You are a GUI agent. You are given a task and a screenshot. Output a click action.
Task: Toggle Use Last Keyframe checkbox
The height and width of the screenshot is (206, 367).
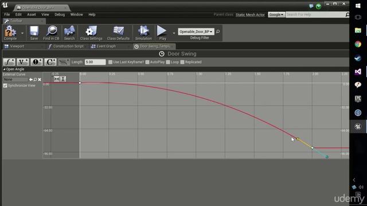click(x=110, y=62)
